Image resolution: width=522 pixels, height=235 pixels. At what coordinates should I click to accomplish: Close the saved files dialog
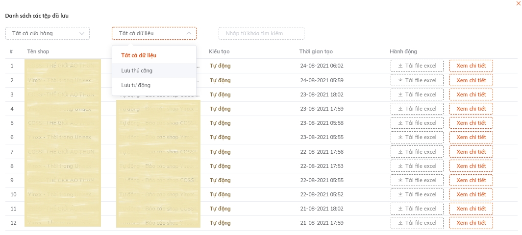[x=519, y=3]
